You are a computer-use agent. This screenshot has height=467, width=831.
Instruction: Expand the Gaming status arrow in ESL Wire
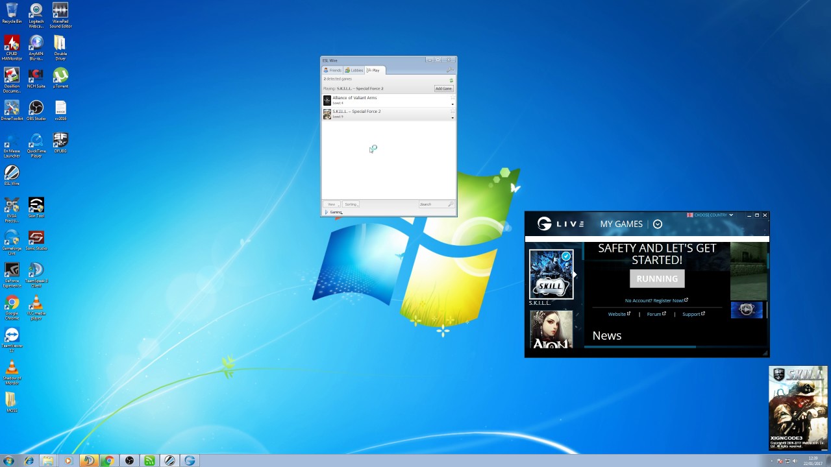pyautogui.click(x=326, y=212)
